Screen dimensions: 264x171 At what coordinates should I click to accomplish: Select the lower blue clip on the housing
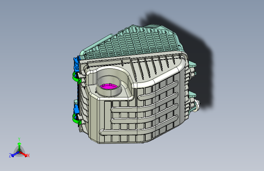[77, 108]
